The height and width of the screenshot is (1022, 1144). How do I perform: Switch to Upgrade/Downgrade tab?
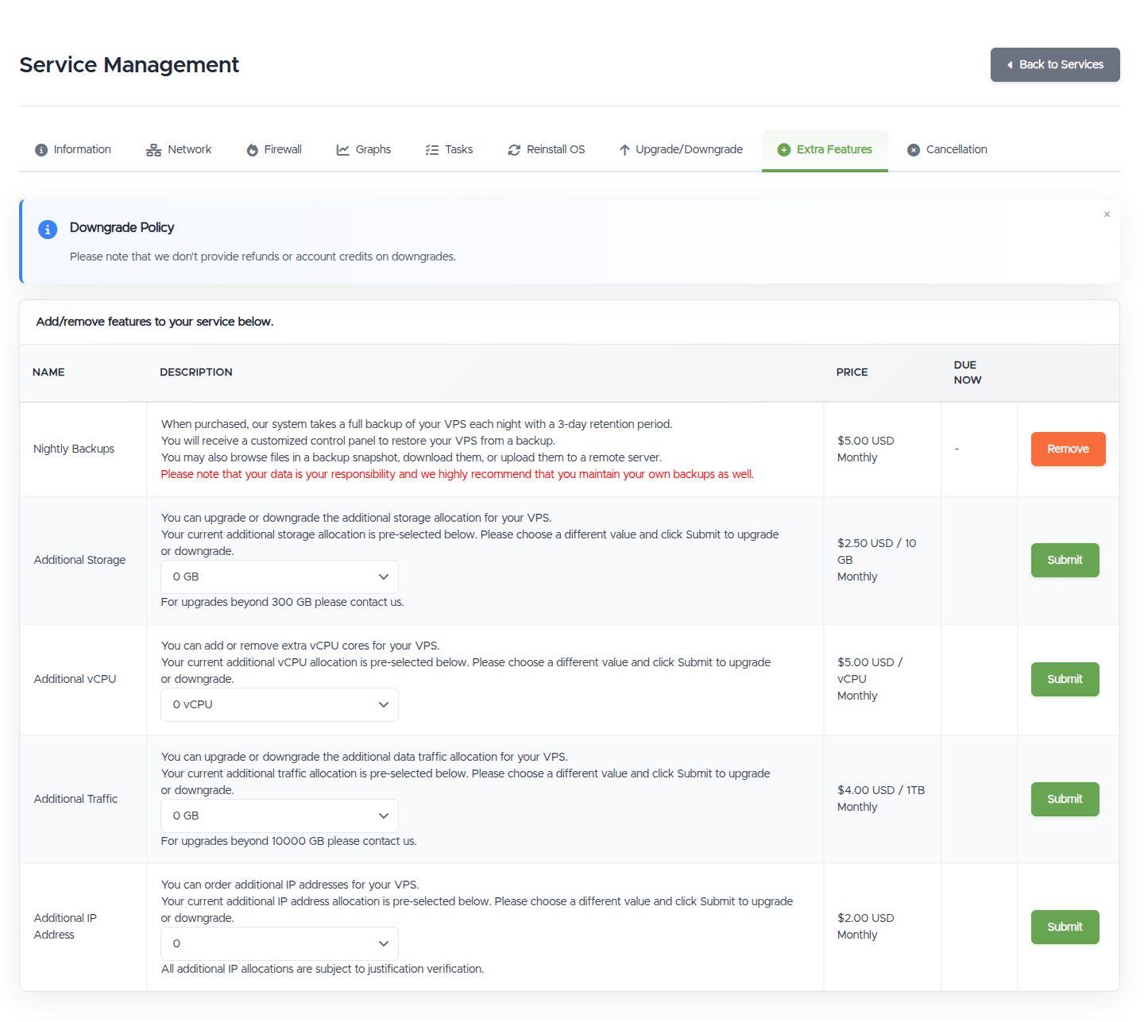pos(681,150)
